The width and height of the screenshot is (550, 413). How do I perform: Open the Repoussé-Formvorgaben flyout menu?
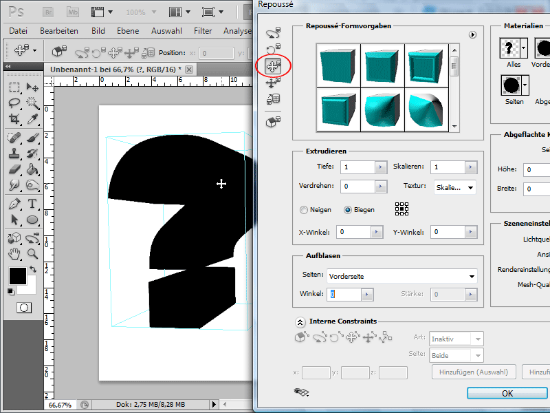472,35
